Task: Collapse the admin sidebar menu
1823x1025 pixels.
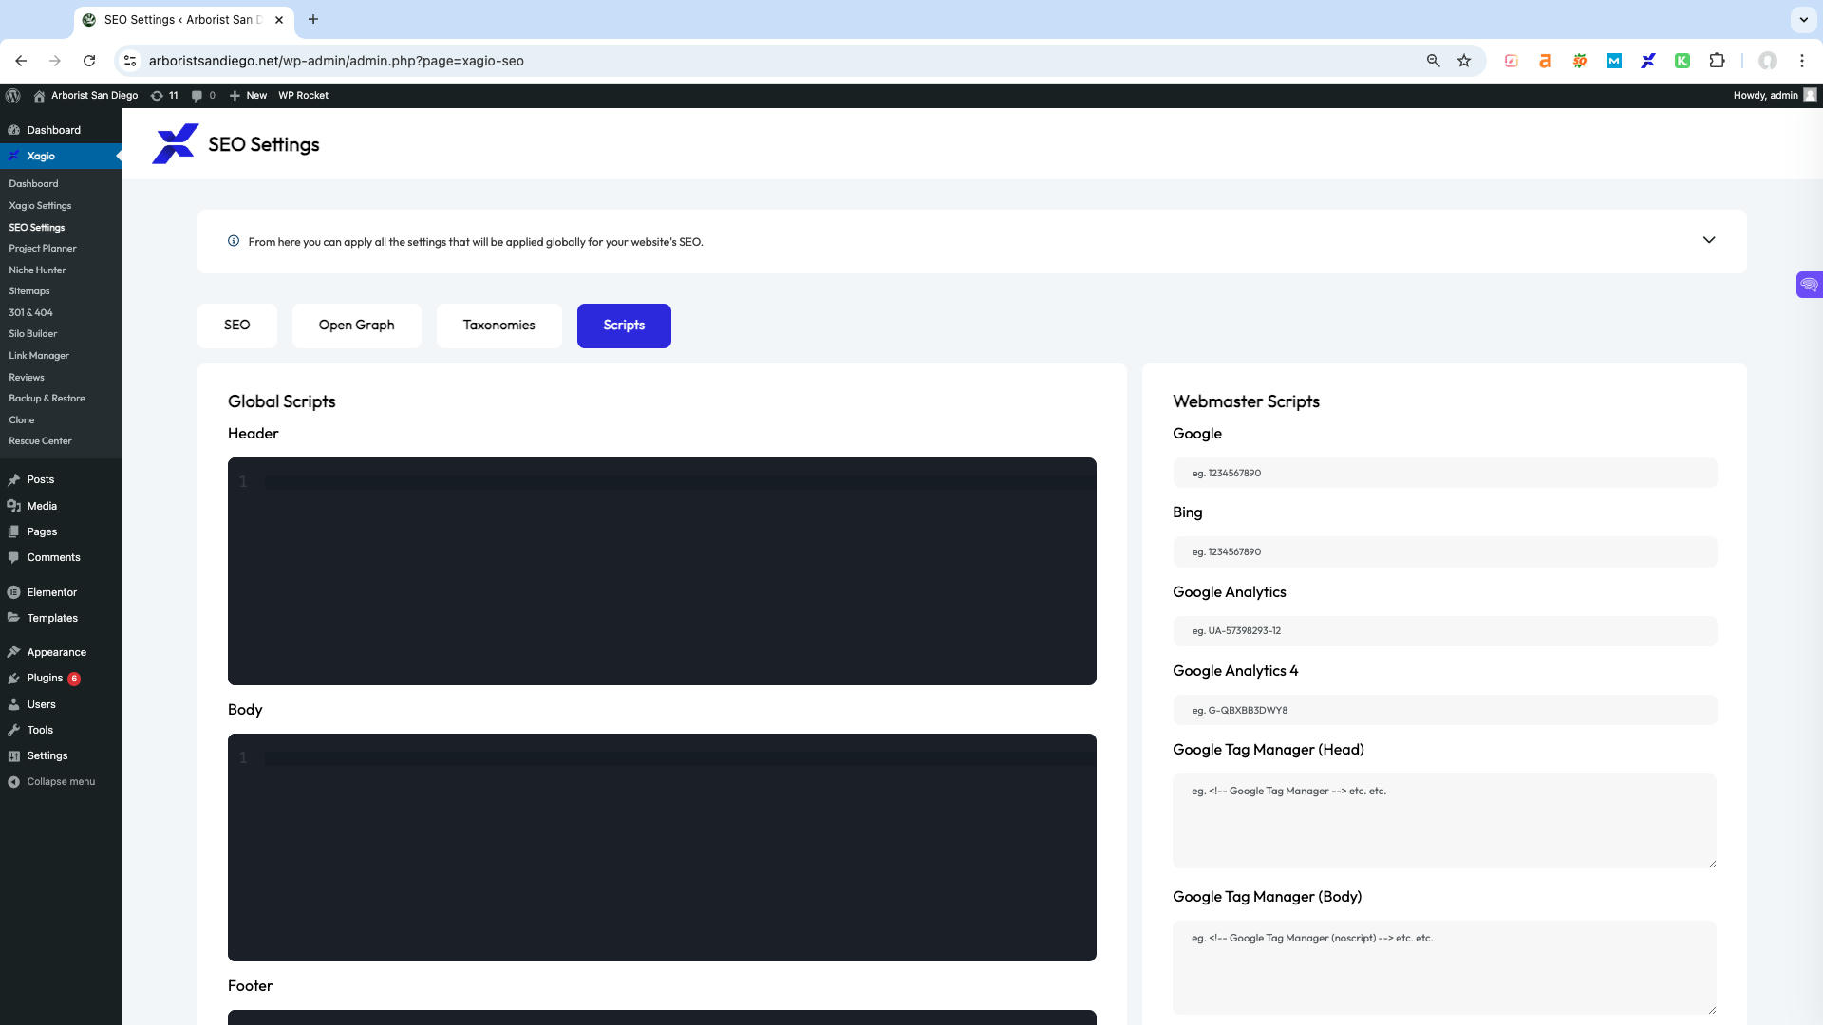Action: 60,782
